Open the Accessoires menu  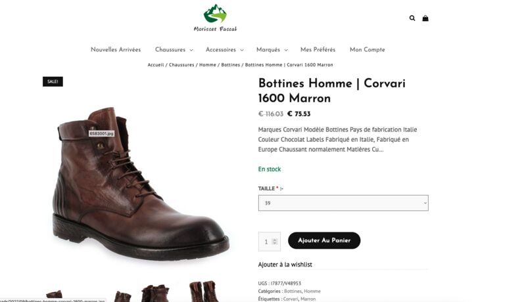221,49
